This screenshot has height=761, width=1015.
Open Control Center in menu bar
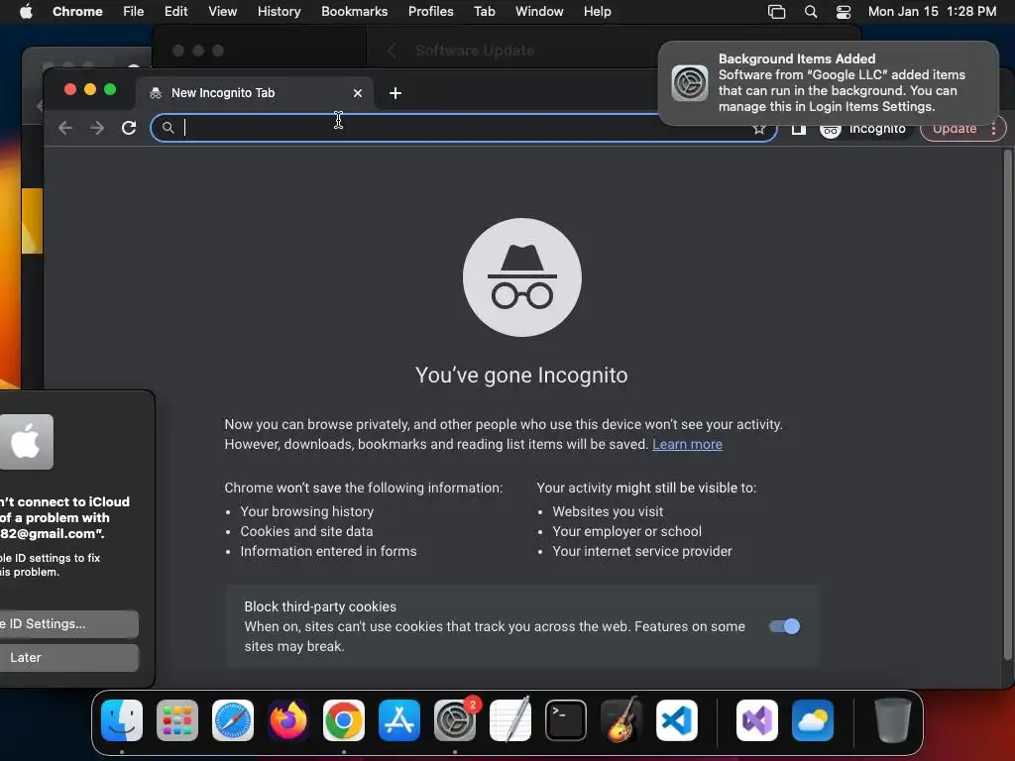[844, 12]
